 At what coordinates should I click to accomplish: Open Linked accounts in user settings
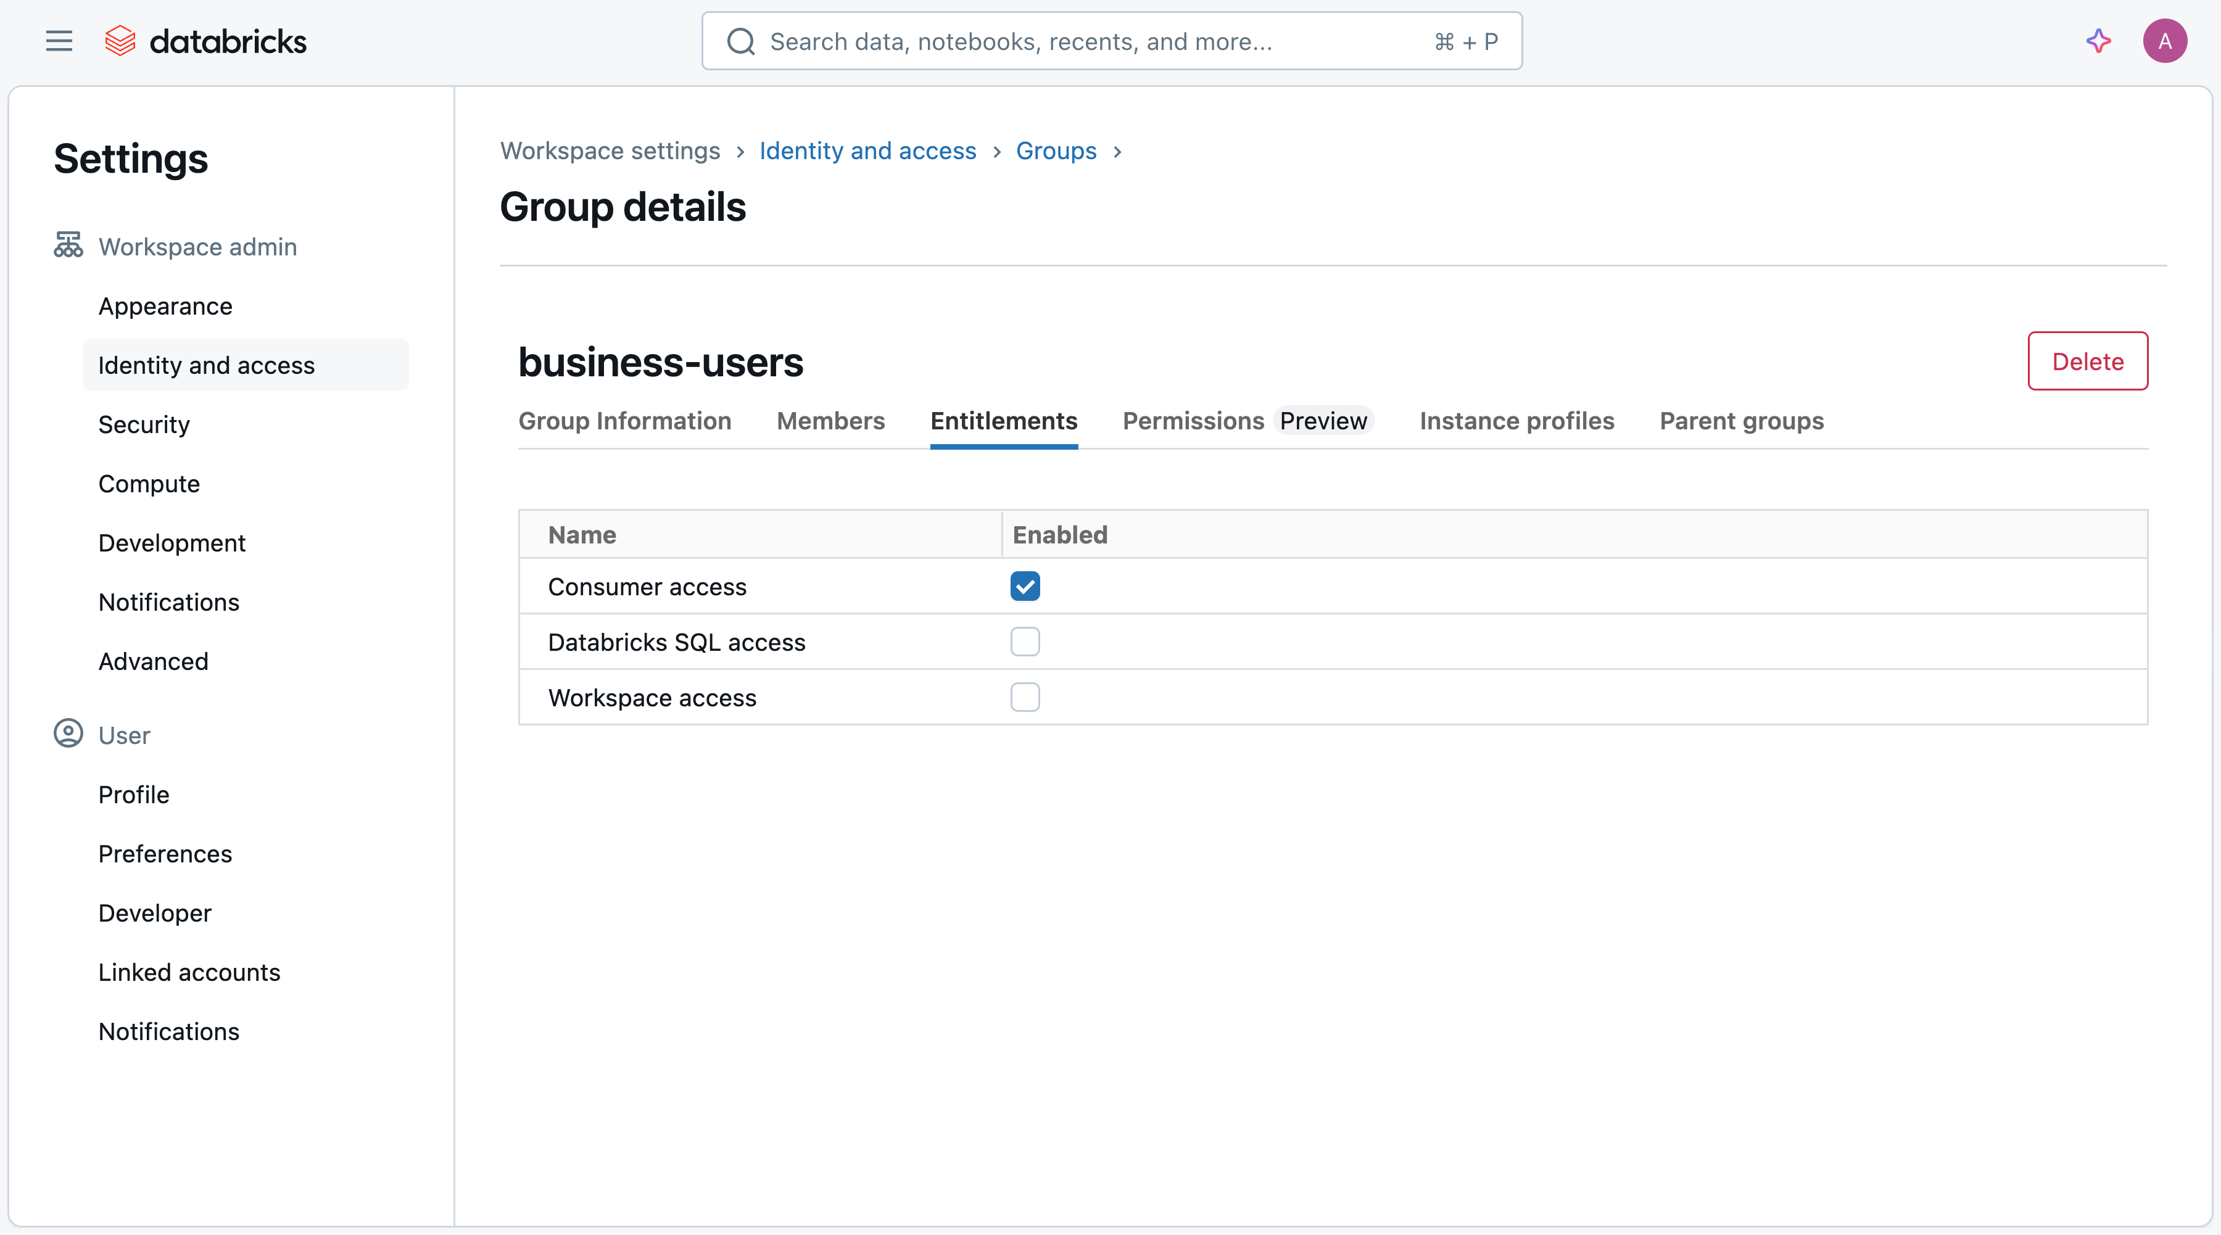point(189,971)
